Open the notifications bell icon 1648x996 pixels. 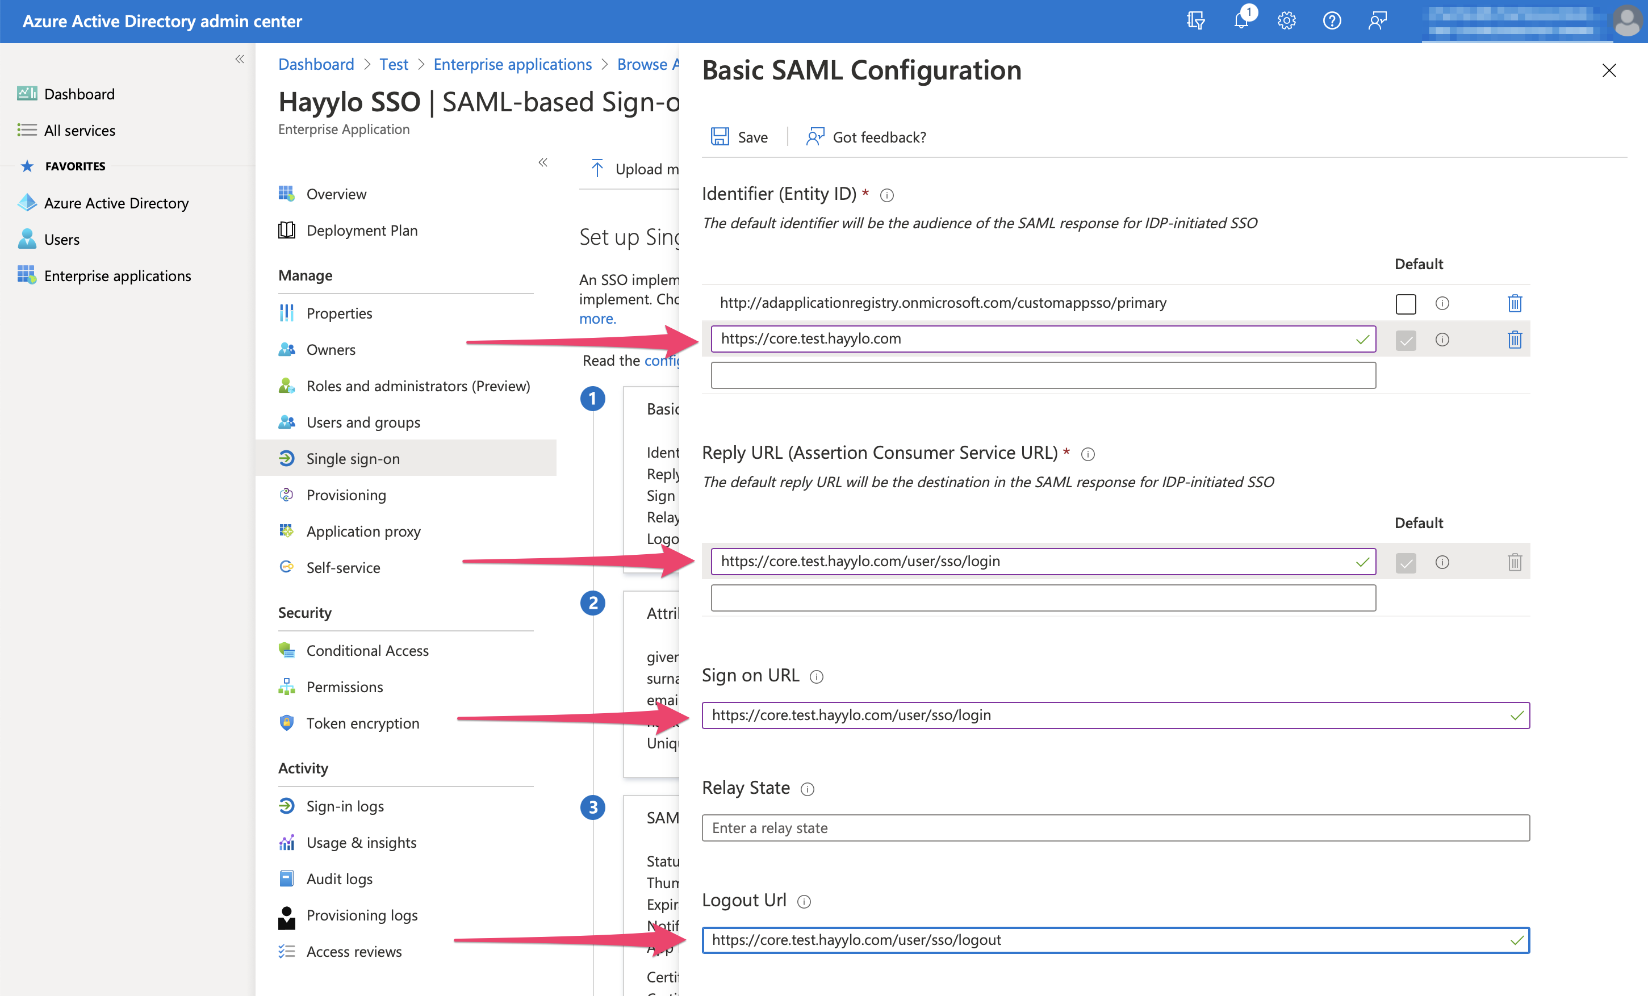click(1241, 21)
